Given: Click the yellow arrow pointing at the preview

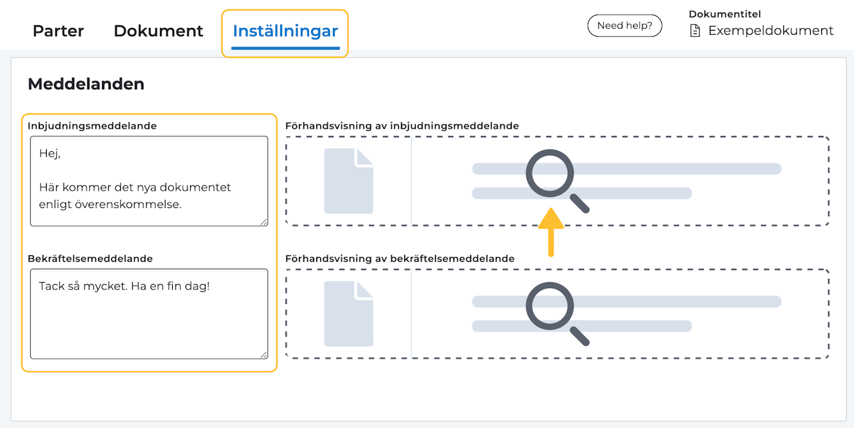Looking at the screenshot, I should click(x=551, y=232).
